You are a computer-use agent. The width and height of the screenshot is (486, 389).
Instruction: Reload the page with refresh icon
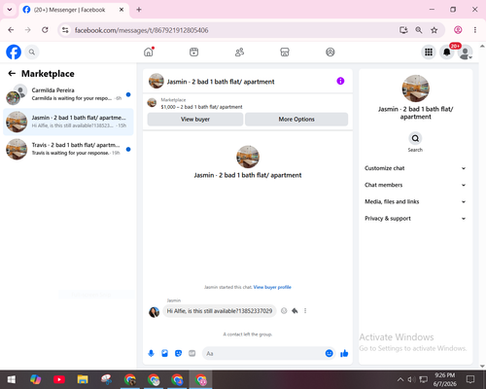45,30
